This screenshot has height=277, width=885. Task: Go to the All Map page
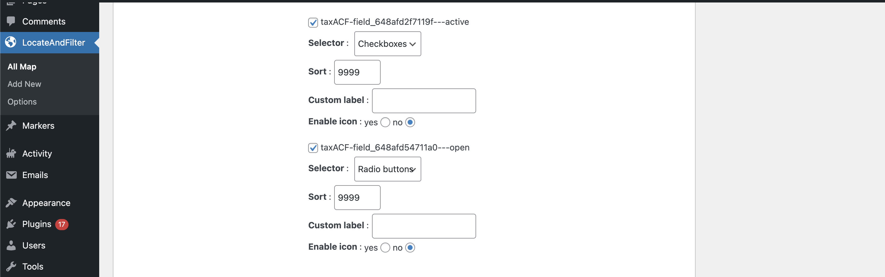pos(22,66)
